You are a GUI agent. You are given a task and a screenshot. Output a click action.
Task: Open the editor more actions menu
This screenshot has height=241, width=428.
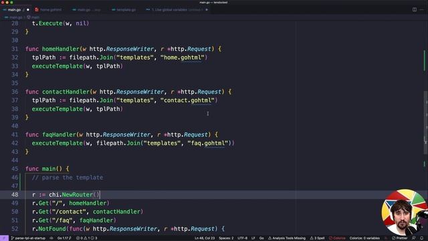click(x=422, y=9)
